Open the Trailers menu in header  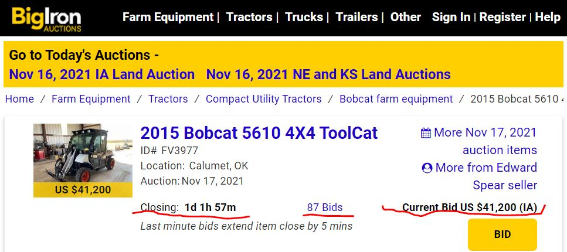(x=357, y=17)
